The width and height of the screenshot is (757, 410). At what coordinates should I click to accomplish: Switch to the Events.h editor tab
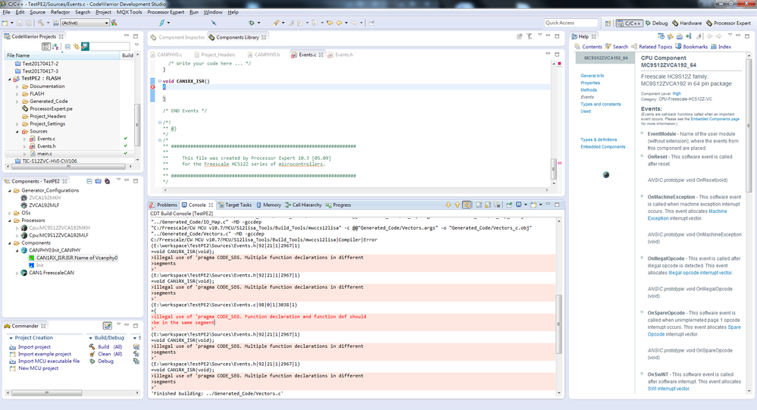point(340,55)
